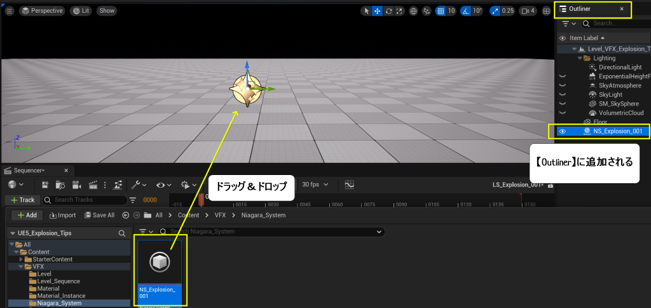Image resolution: width=651 pixels, height=308 pixels.
Task: Open rotation snap value 10°
Action: (x=477, y=11)
